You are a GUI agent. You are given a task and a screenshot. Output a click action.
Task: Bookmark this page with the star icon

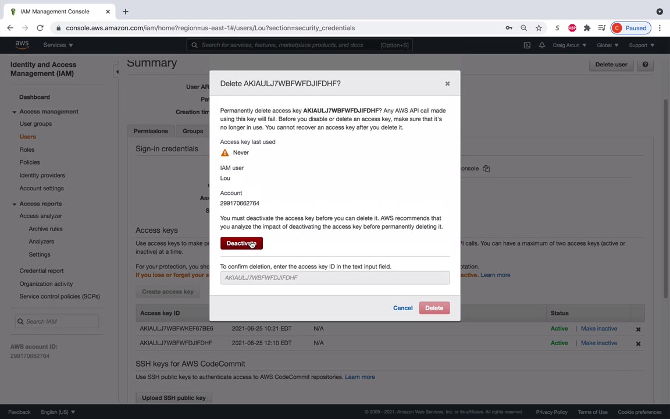tap(539, 28)
